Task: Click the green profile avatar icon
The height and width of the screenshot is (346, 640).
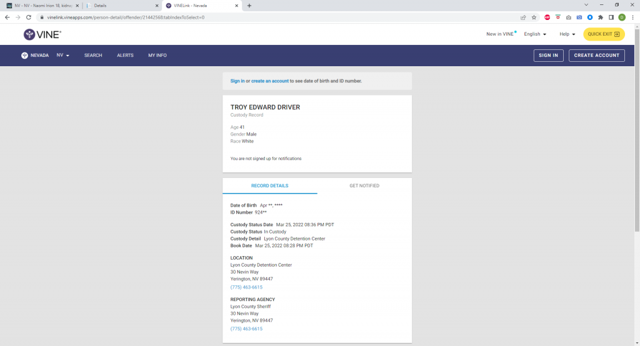Action: coord(622,17)
